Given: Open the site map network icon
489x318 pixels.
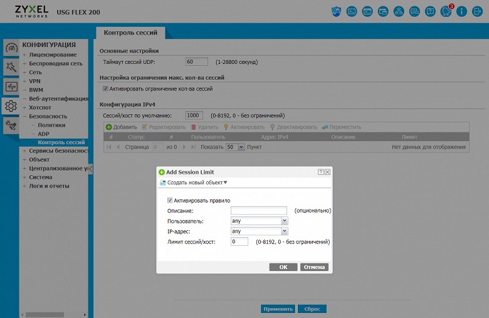Looking at the screenshot, I should click(x=399, y=12).
